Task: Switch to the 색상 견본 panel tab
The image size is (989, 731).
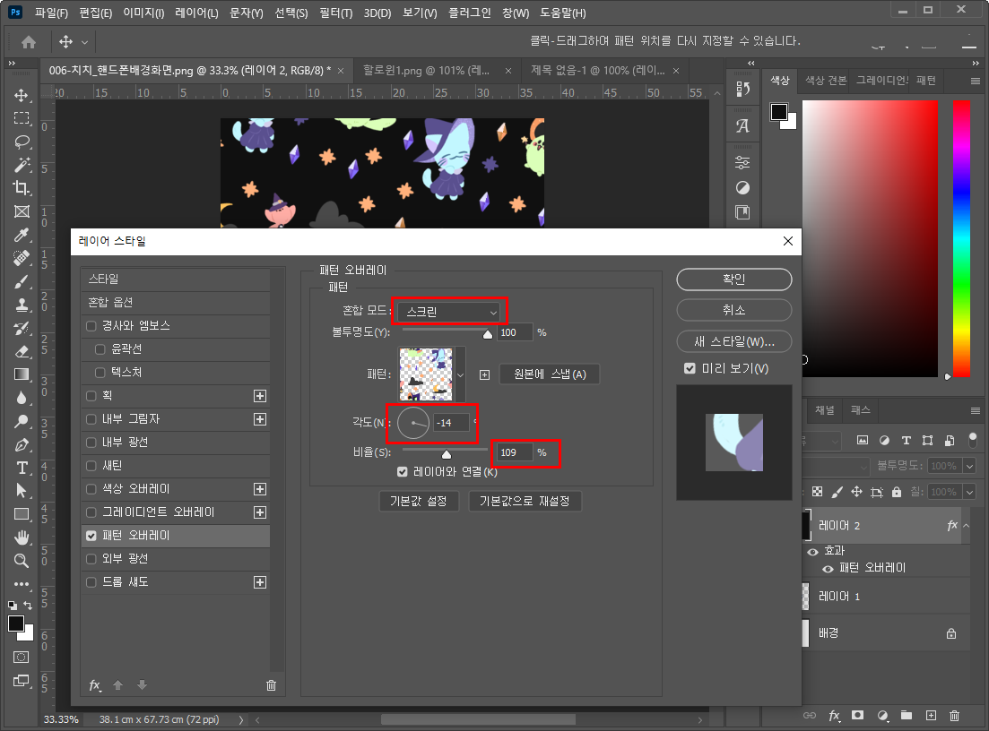Action: pos(826,81)
